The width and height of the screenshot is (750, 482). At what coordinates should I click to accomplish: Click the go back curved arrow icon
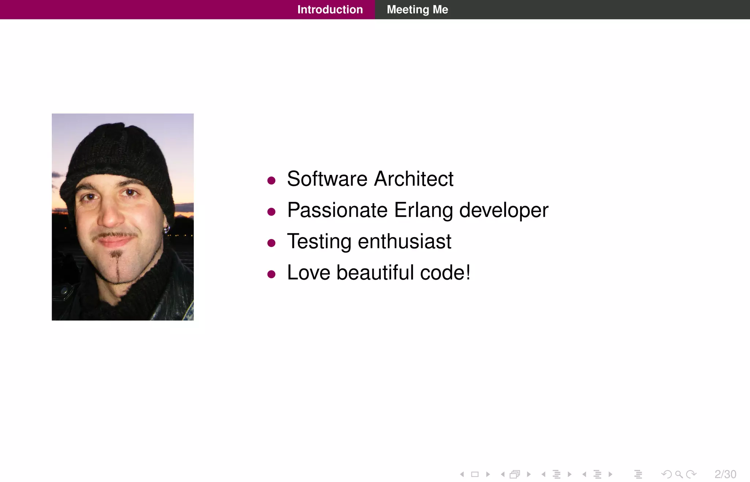click(x=667, y=474)
